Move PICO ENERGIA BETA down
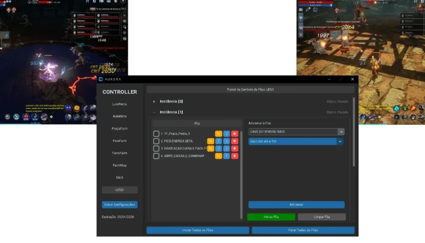The image size is (425, 243). point(227,141)
